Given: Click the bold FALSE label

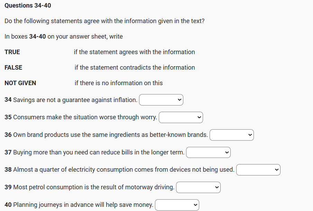Looking at the screenshot, I should tap(13, 68).
